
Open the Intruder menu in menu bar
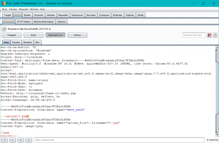tap(13, 9)
